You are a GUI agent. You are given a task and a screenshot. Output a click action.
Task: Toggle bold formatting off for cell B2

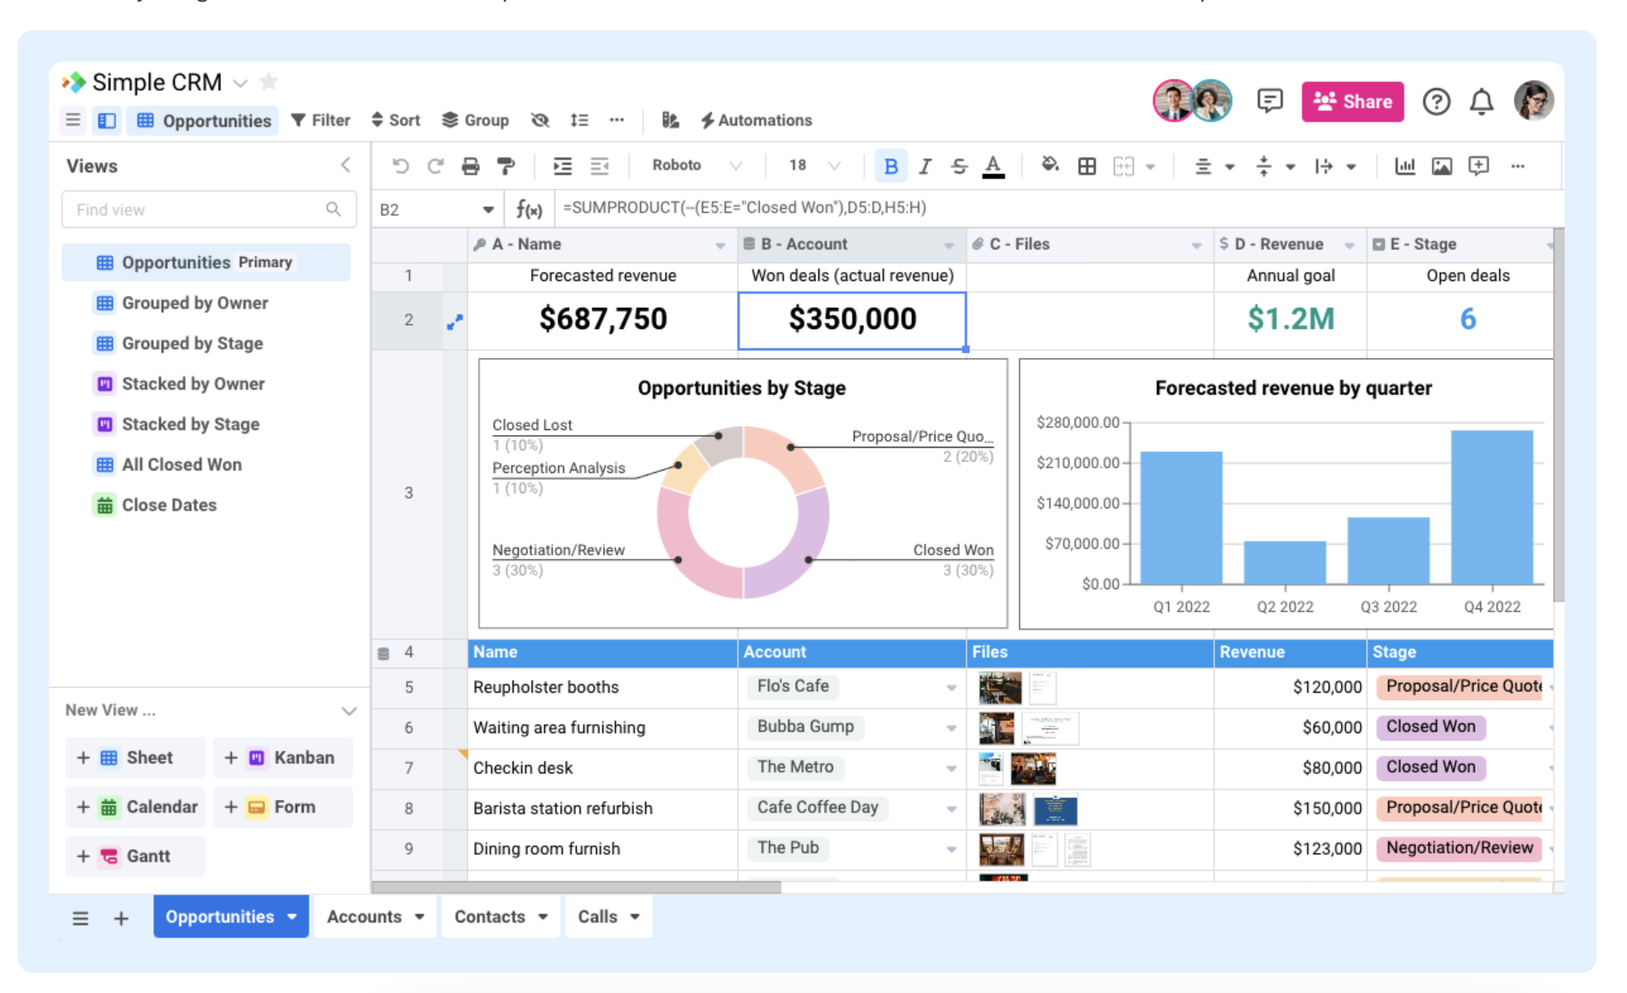(x=891, y=166)
